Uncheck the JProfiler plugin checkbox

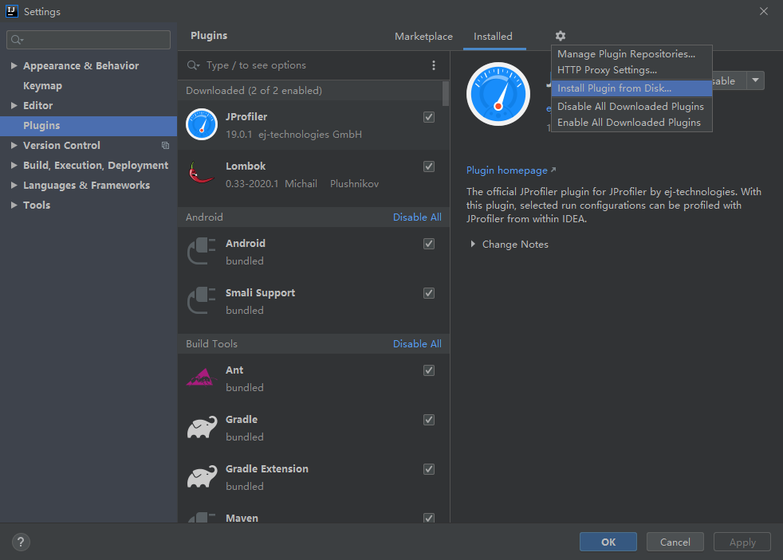point(429,117)
